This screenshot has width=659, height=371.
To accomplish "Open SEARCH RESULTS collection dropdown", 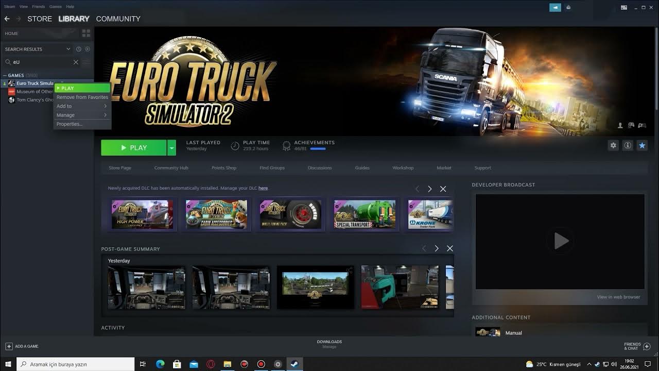I will click(68, 49).
